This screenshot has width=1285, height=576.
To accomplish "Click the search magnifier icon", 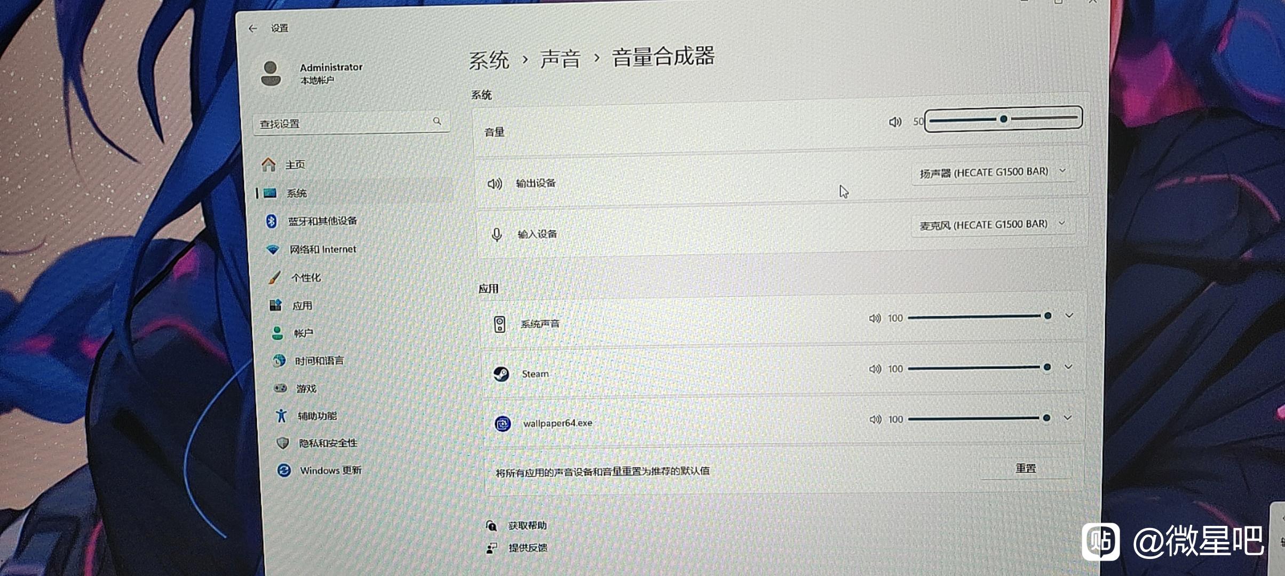I will [437, 121].
